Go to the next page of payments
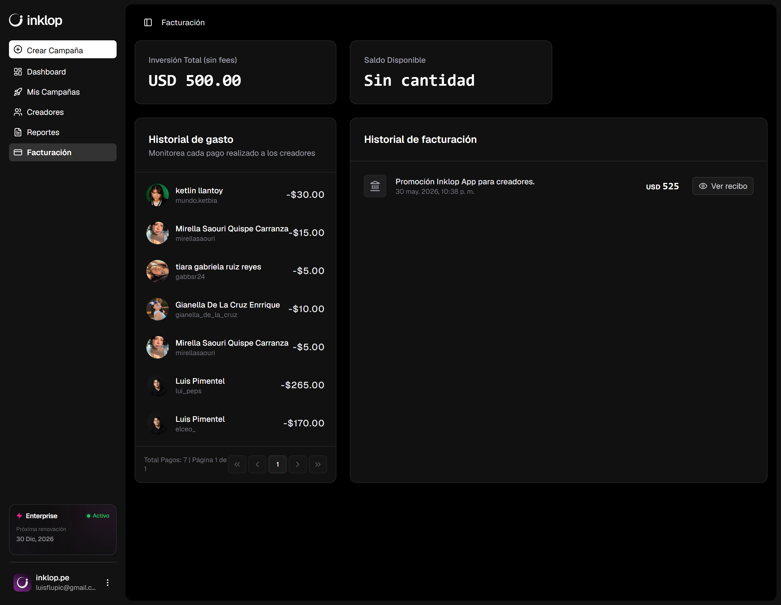The image size is (781, 605). coord(297,464)
